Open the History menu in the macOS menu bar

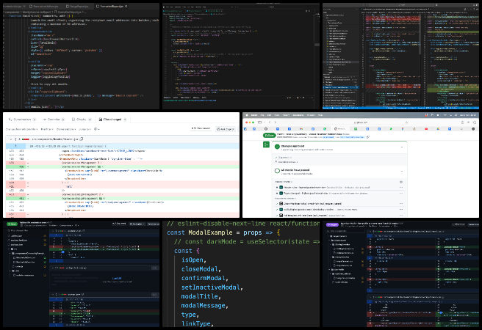287,115
